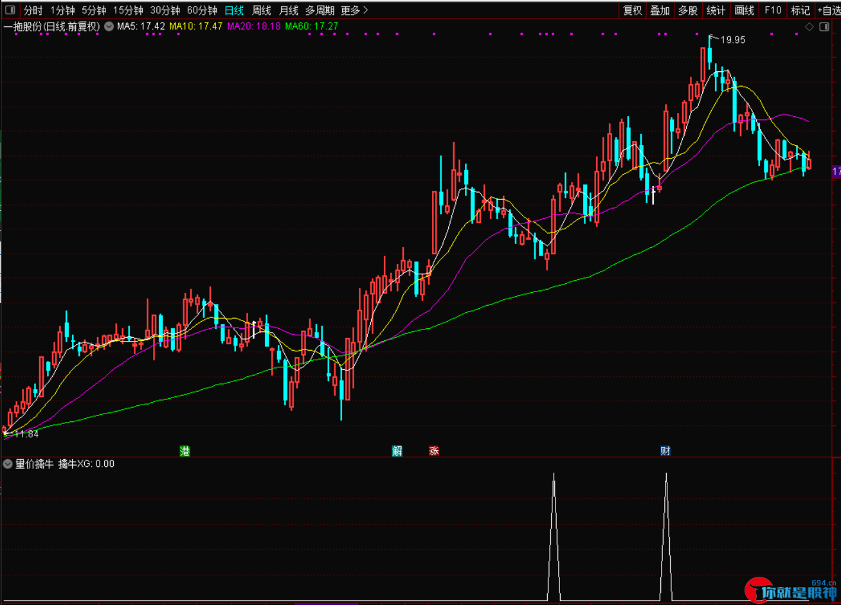Switch to 1分钟 period

pos(62,10)
